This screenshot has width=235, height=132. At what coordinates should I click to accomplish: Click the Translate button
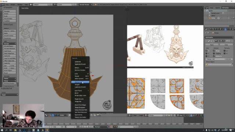10,11
